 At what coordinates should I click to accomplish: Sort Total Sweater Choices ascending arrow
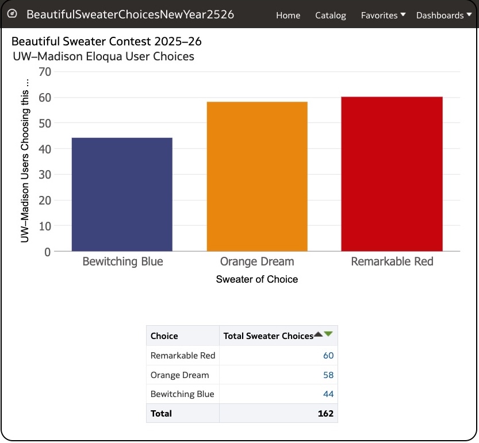[318, 334]
